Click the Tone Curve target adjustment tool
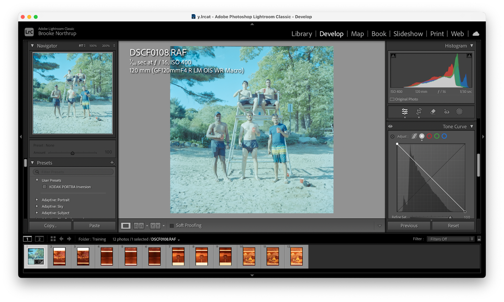The height and width of the screenshot is (302, 504). [392, 136]
